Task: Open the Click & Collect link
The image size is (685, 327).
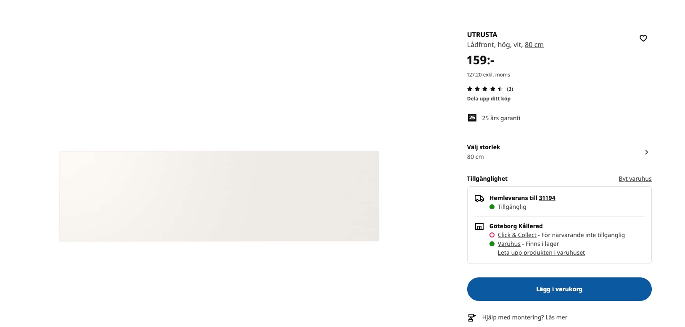Action: coord(517,235)
